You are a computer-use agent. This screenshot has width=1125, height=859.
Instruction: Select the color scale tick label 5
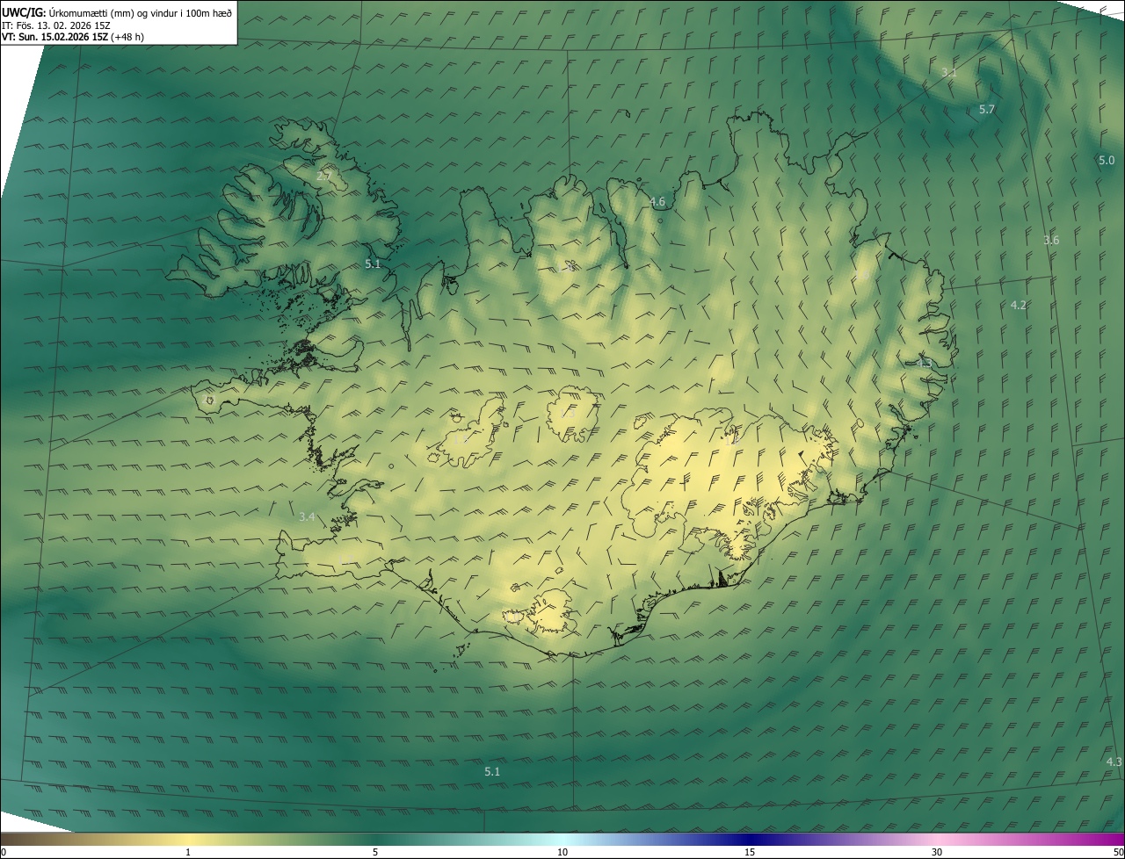pyautogui.click(x=375, y=852)
